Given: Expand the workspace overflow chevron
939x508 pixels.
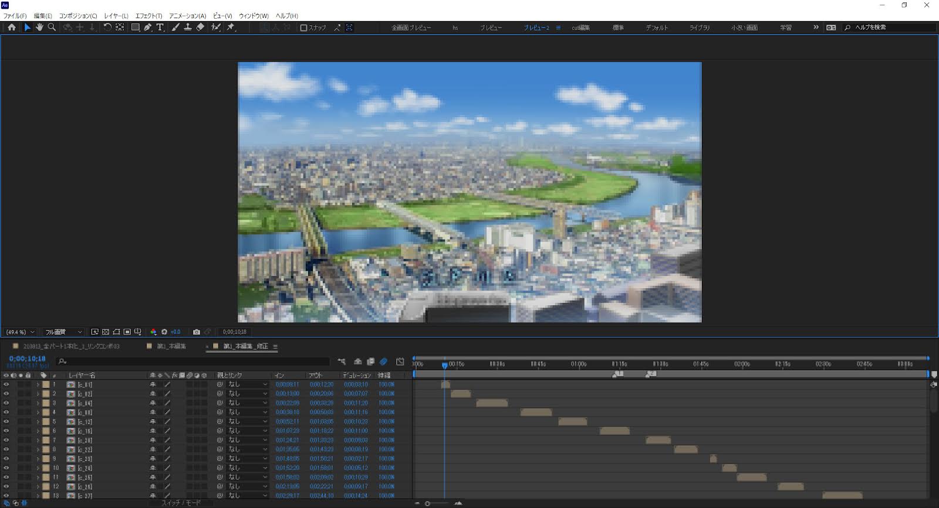Looking at the screenshot, I should [x=816, y=27].
